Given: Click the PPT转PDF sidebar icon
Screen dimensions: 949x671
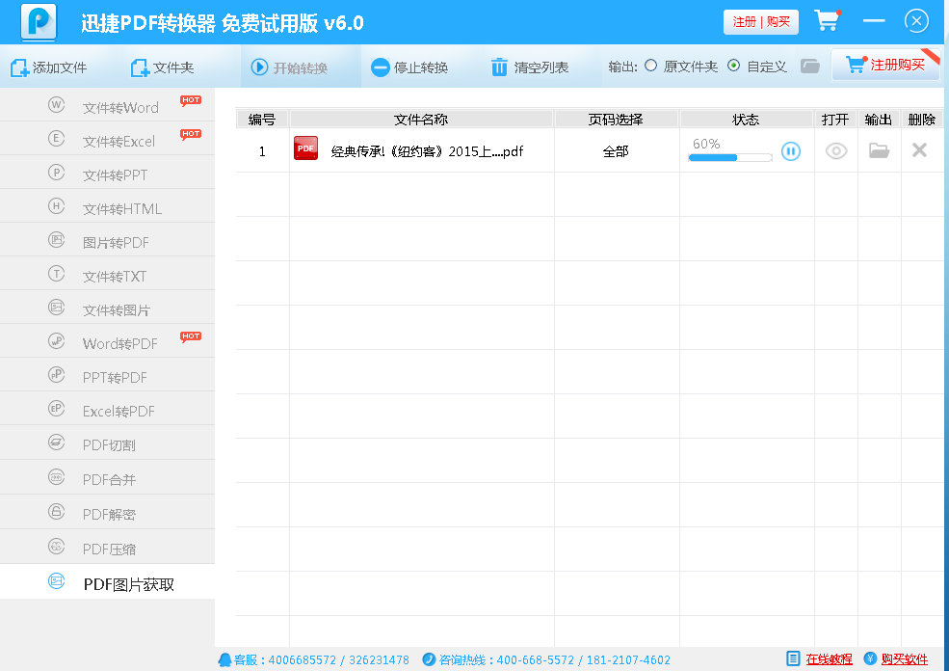Looking at the screenshot, I should (x=56, y=375).
